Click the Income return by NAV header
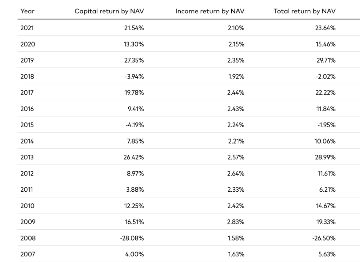Image resolution: width=360 pixels, height=262 pixels. point(210,11)
